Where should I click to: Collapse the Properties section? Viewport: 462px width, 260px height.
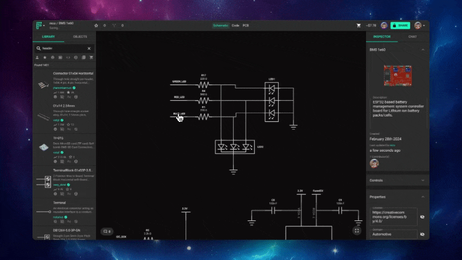pyautogui.click(x=423, y=197)
